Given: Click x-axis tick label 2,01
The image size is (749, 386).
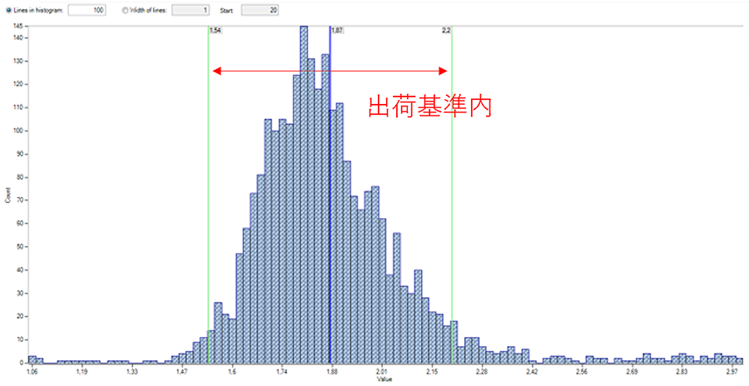Looking at the screenshot, I should pyautogui.click(x=382, y=371).
